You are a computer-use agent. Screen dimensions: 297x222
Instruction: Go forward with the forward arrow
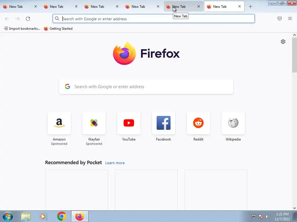point(17,19)
